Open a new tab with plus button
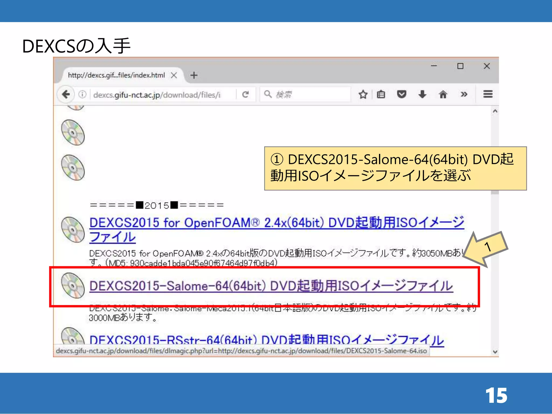The width and height of the screenshot is (552, 414). coord(194,75)
